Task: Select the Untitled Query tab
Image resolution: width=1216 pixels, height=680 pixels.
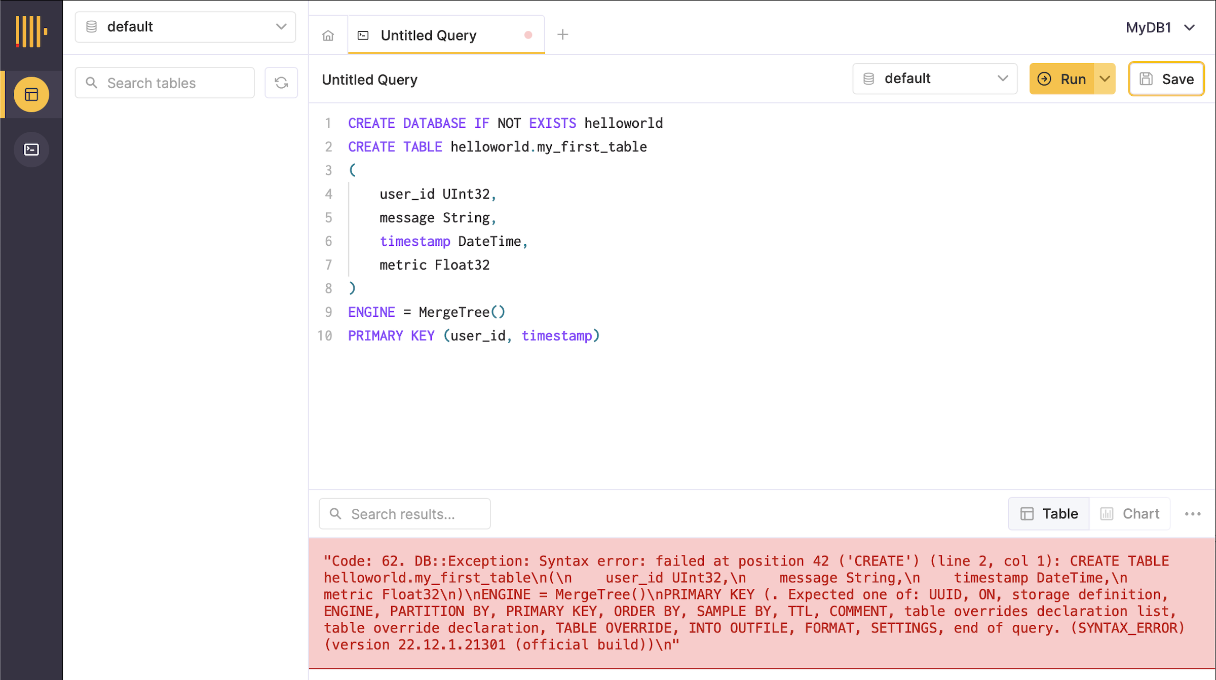Action: pos(446,35)
